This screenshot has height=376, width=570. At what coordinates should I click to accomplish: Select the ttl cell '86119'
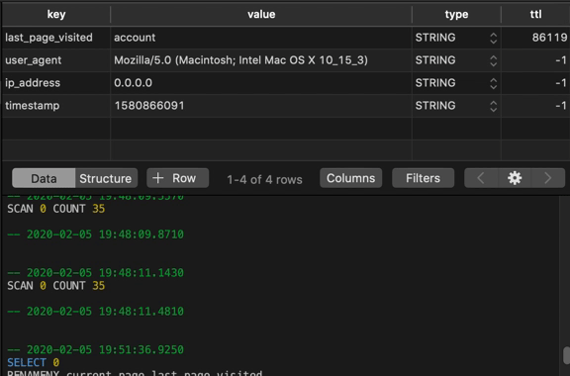pyautogui.click(x=535, y=38)
